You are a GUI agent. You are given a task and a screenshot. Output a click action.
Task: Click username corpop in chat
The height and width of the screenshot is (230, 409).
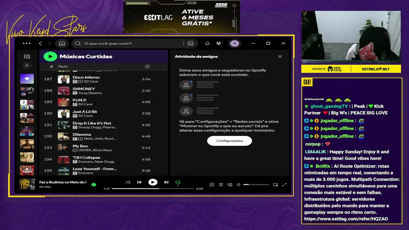(313, 144)
